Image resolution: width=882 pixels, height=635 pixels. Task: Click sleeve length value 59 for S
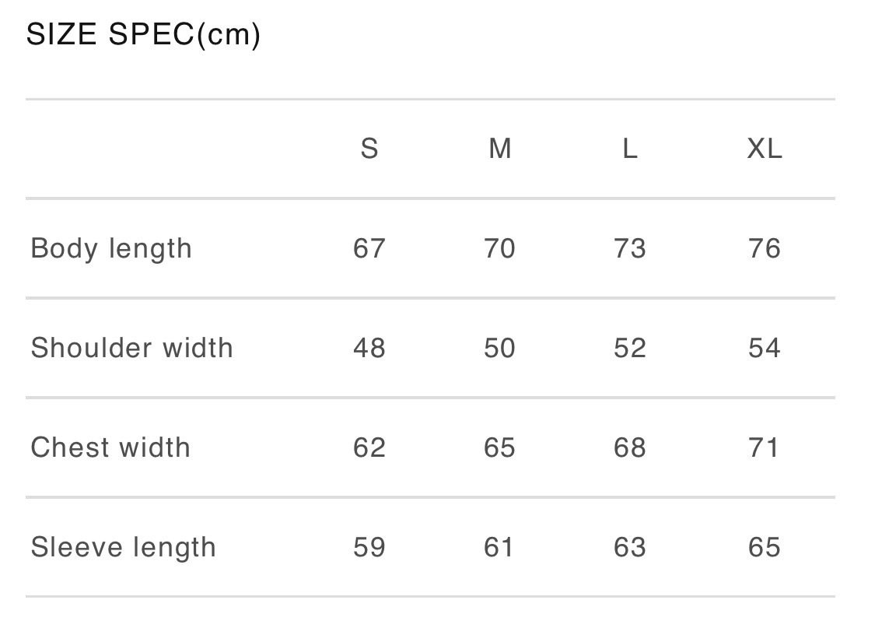coord(369,547)
